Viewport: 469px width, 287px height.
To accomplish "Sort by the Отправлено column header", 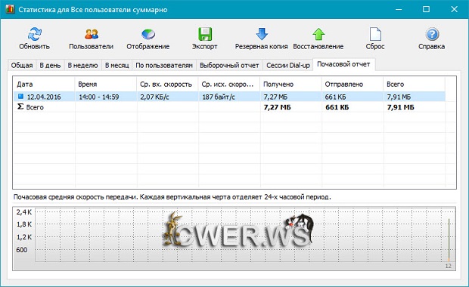I will coord(353,85).
